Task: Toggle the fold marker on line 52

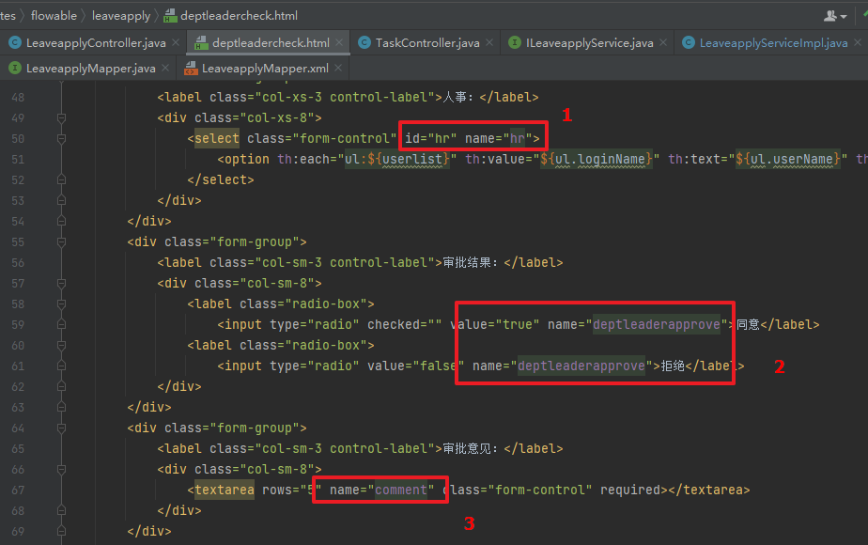Action: click(x=61, y=180)
